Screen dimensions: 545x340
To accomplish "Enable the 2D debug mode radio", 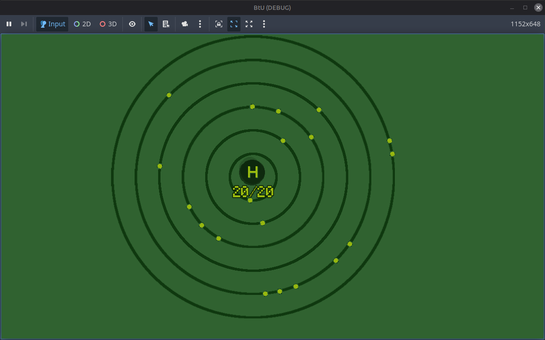I will [x=82, y=24].
